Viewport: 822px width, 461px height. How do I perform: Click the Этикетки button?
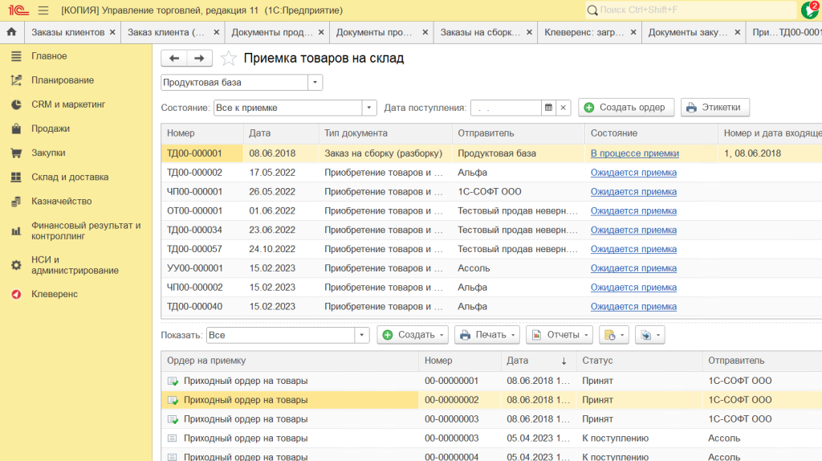tap(715, 108)
